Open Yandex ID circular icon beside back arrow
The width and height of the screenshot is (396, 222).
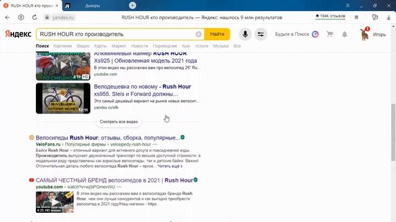tap(21, 17)
